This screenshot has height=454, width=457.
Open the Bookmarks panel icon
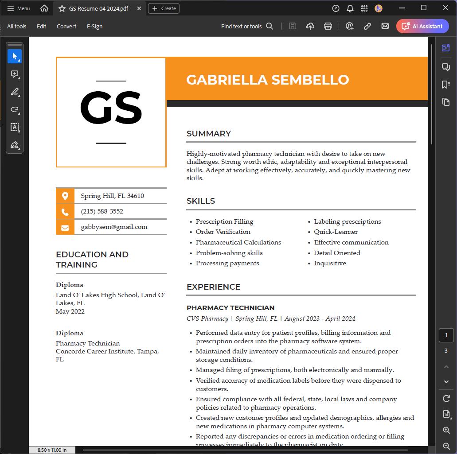point(445,85)
